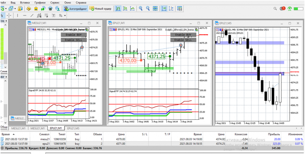Screen dimensions: 305x154
Task: Select the shapes objects tool
Action: 61,16
